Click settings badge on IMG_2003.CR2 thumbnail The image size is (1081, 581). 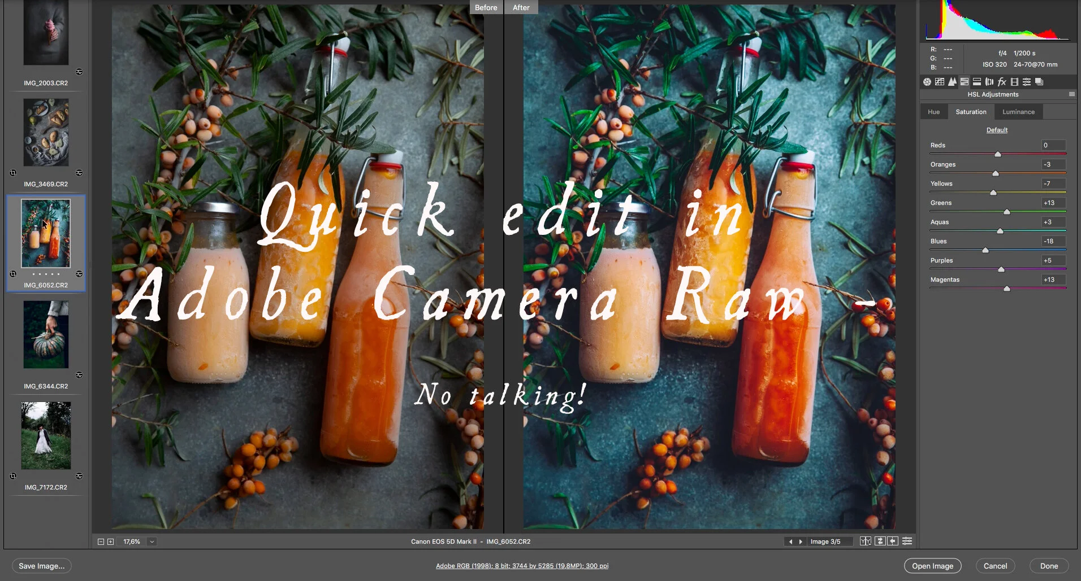coord(79,72)
